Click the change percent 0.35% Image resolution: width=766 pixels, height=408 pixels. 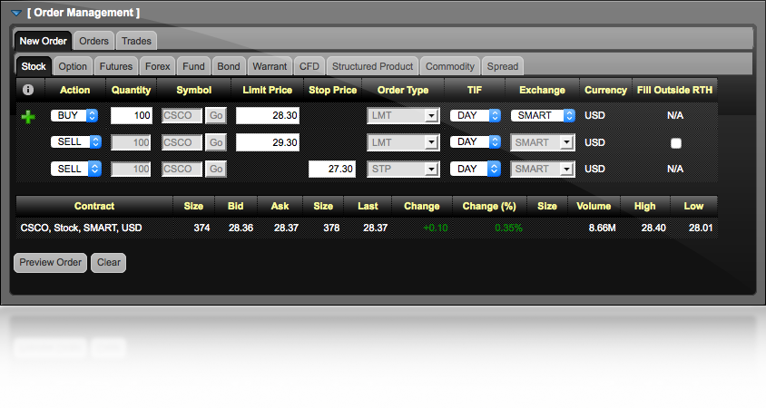click(x=508, y=228)
